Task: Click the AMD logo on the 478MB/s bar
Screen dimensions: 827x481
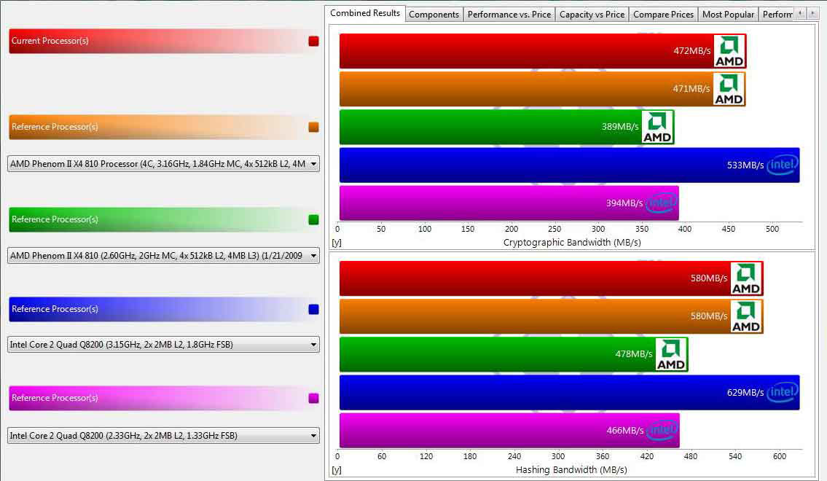Action: 671,354
